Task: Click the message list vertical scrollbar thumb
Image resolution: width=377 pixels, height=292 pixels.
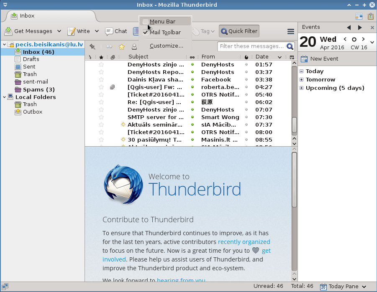Action: [294, 124]
